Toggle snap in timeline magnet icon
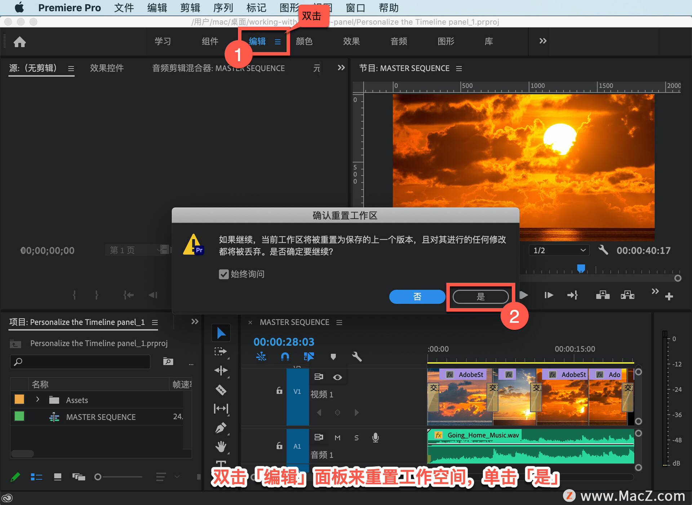This screenshot has height=505, width=692. [285, 357]
